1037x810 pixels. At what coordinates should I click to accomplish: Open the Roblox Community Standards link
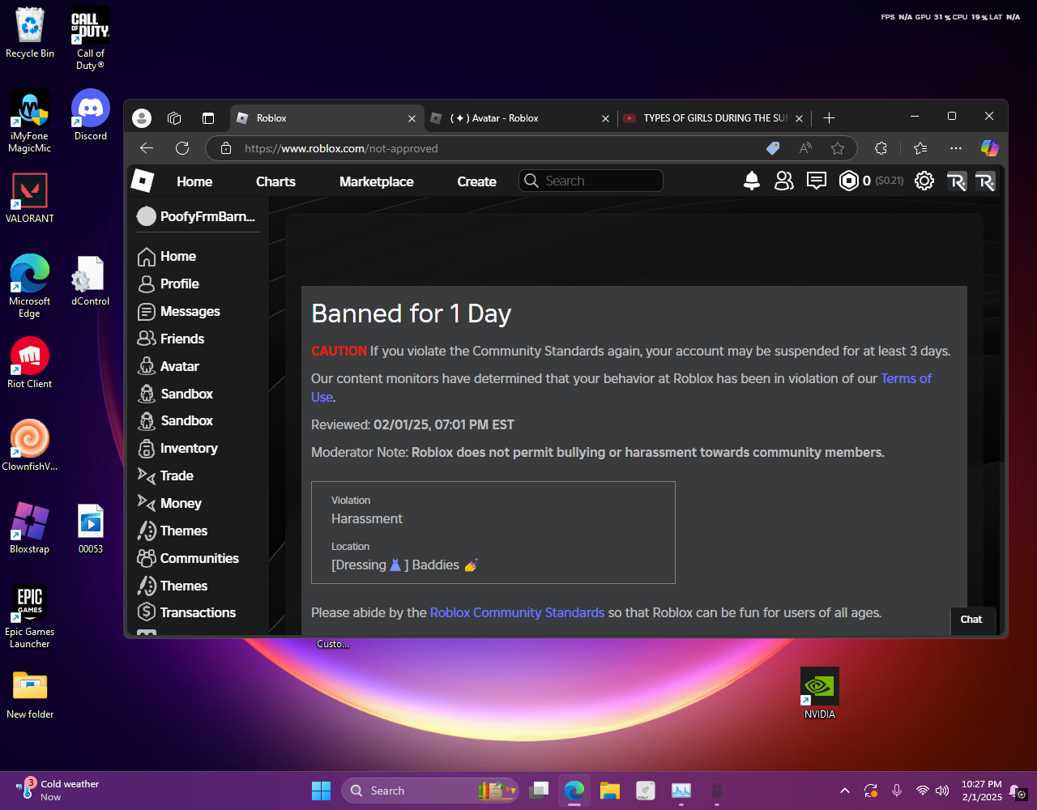[517, 612]
